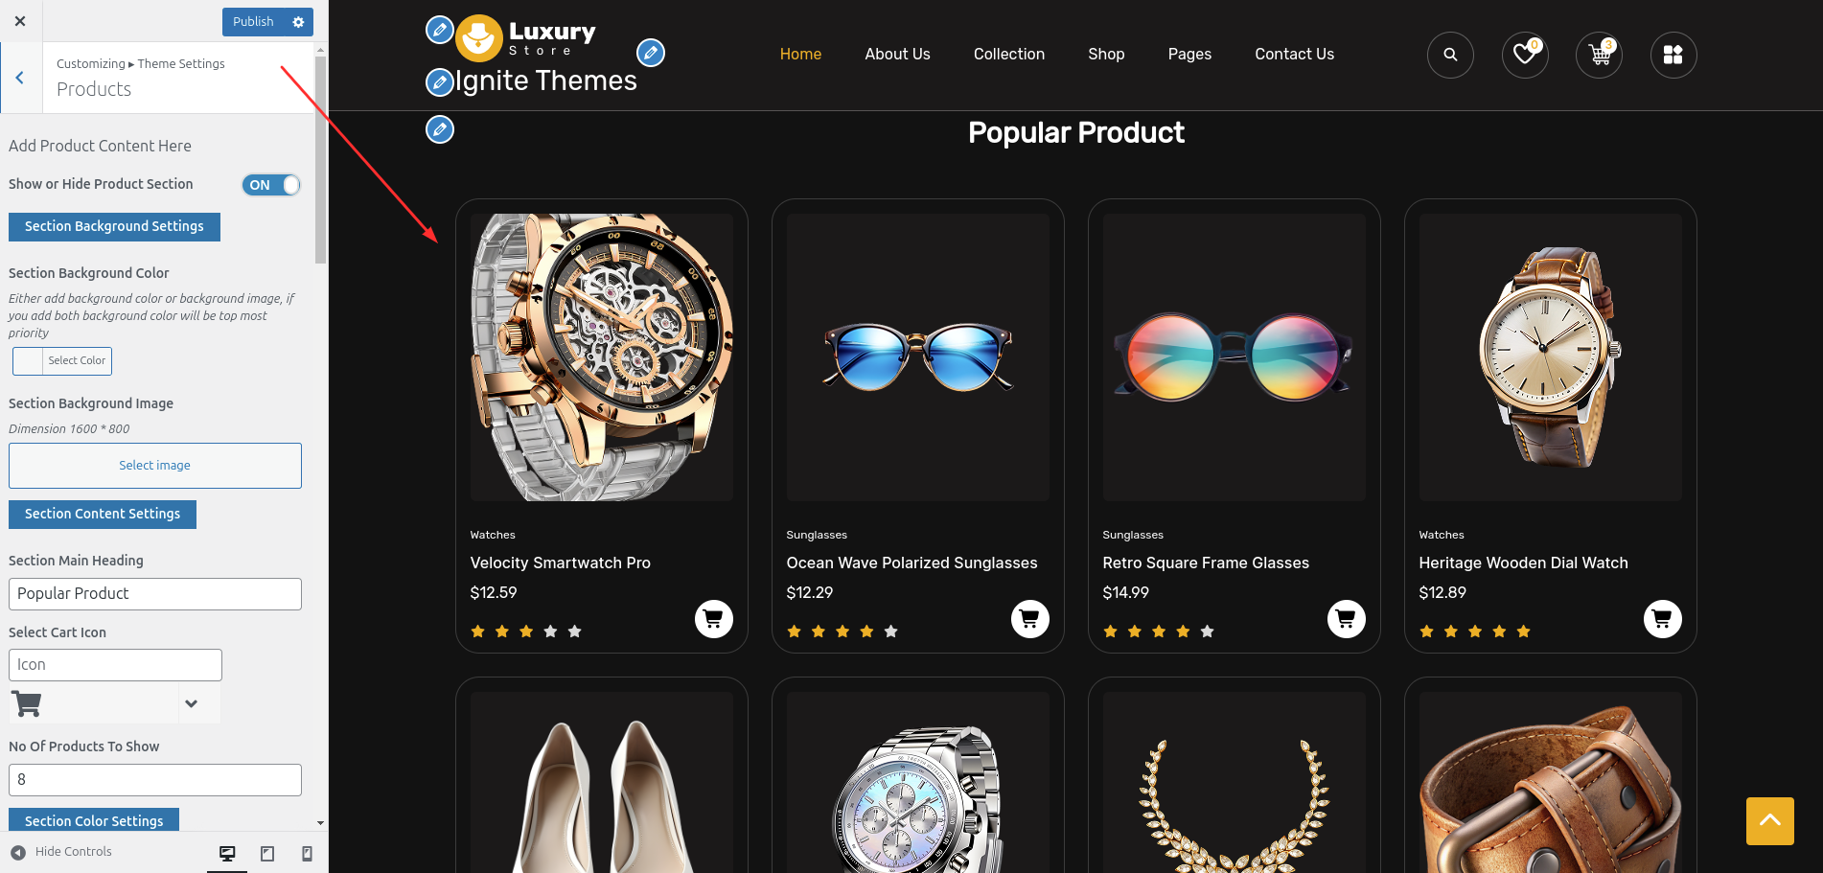This screenshot has height=873, width=1823.
Task: Toggle Show or Hide Product Section switch
Action: pos(271,185)
